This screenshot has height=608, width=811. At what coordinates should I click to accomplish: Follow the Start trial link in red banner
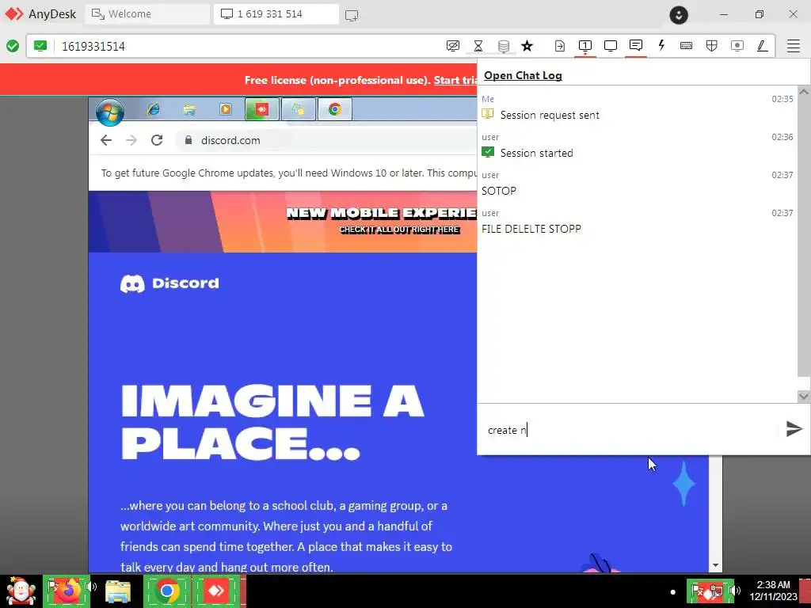pyautogui.click(x=455, y=80)
